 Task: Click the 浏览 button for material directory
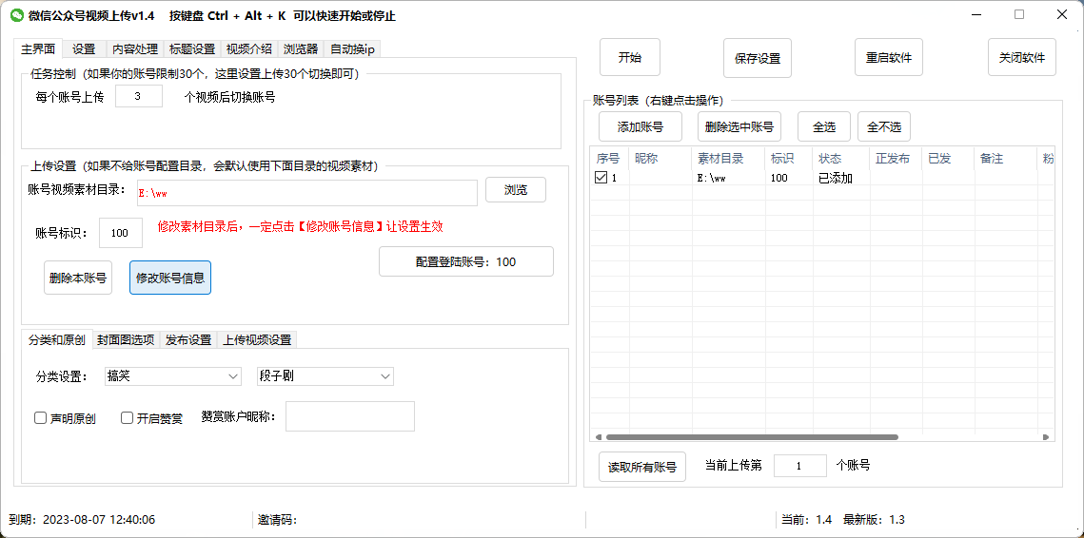coord(516,190)
